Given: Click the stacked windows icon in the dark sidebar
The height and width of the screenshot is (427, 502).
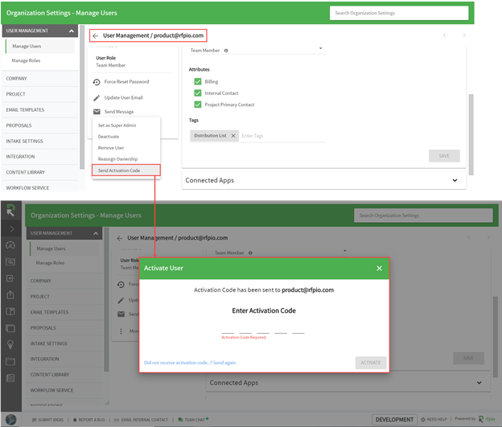Looking at the screenshot, I should click(10, 328).
